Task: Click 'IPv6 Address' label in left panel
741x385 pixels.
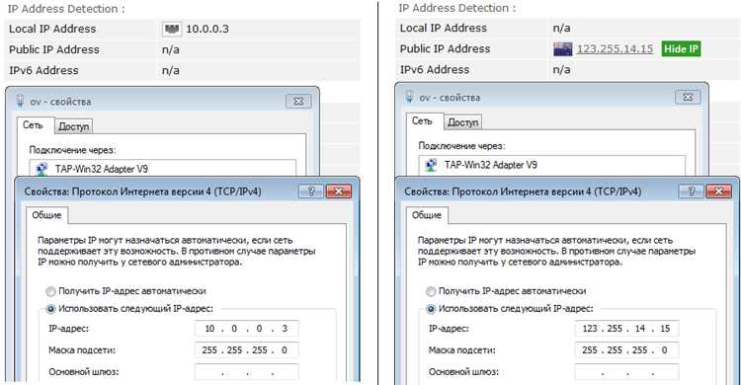Action: point(43,70)
